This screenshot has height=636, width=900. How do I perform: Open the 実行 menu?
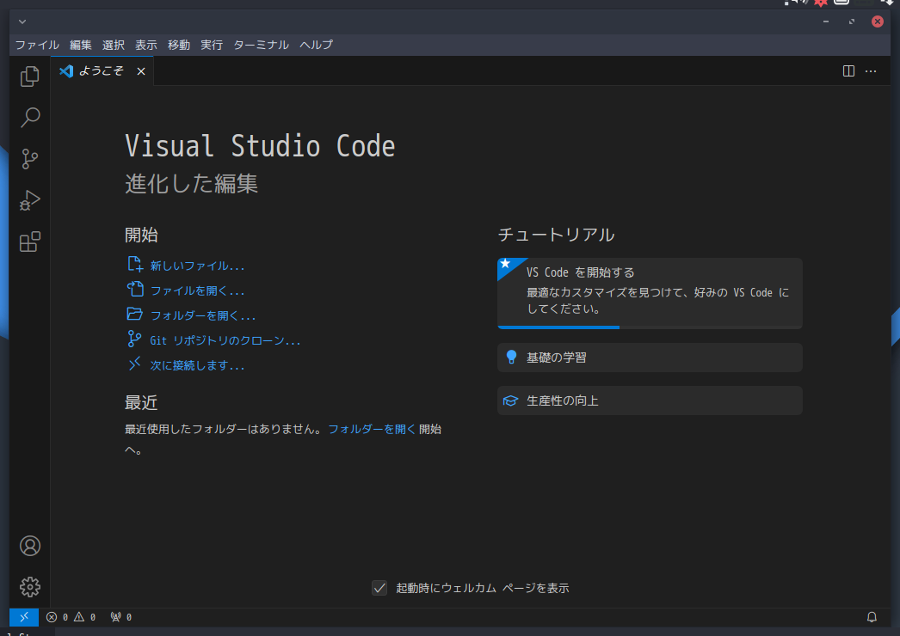pyautogui.click(x=211, y=45)
